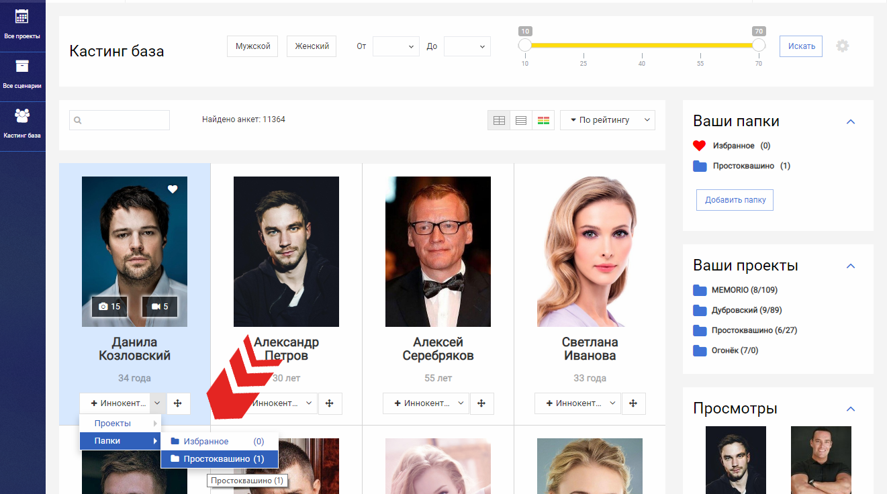Click the move icon under Светлана Иванова
This screenshot has width=887, height=494.
[x=633, y=403]
